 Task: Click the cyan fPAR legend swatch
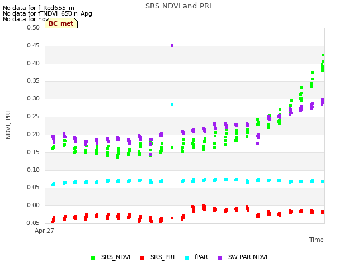(x=186, y=258)
